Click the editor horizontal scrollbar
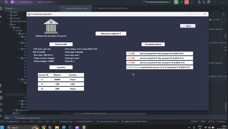This screenshot has width=228, height=129. coord(110,114)
